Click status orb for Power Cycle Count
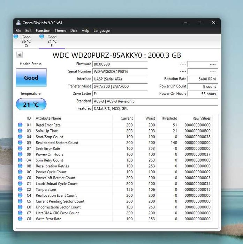Viewport: 243px width, 244px height. point(20,172)
